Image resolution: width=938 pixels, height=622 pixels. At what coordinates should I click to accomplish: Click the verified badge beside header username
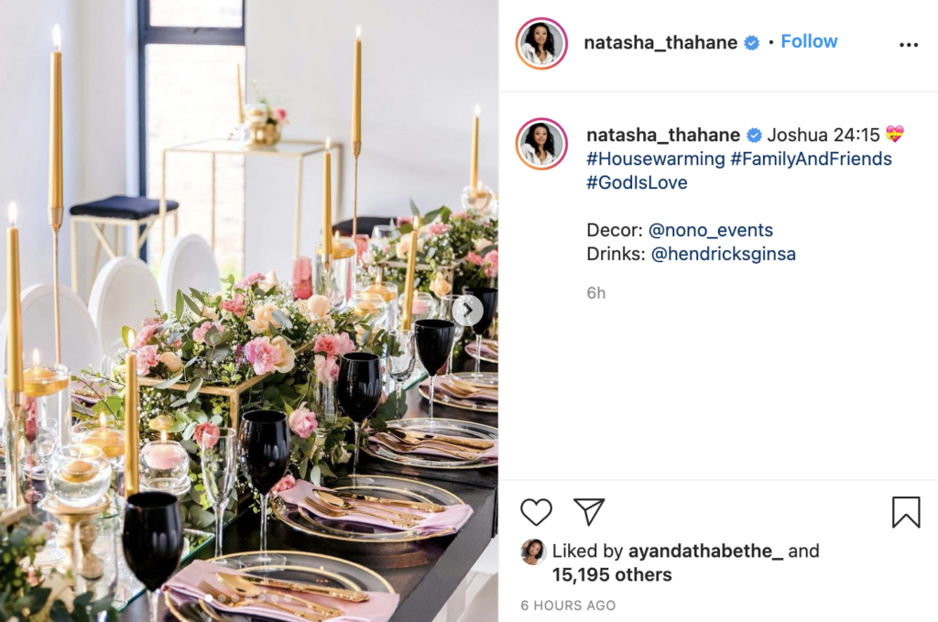[751, 43]
